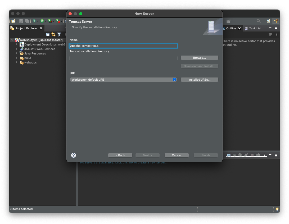The image size is (289, 224).
Task: Select the Project Explorer tab
Action: 26,28
